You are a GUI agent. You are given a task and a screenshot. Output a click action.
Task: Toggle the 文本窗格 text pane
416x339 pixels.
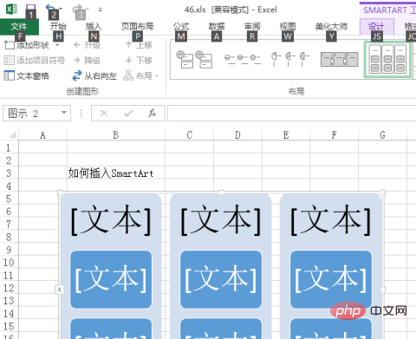27,75
